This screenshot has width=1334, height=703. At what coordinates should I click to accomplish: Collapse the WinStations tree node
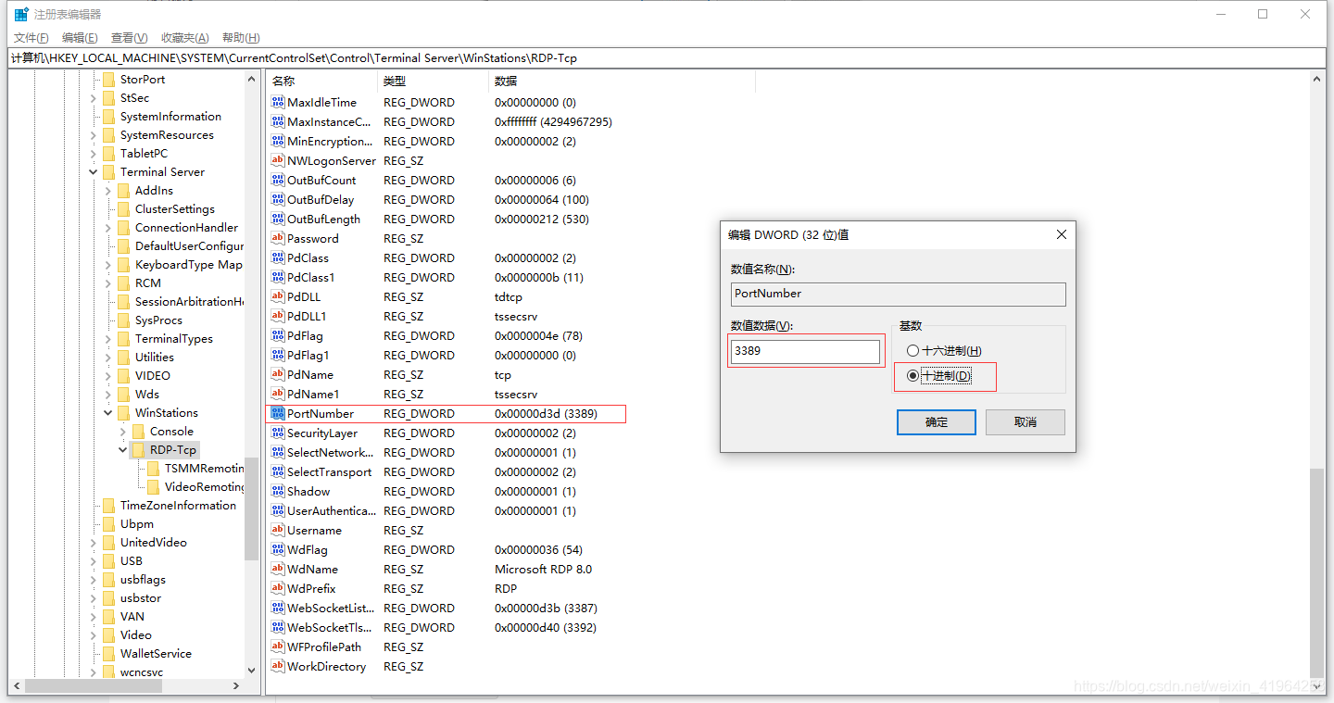[108, 412]
